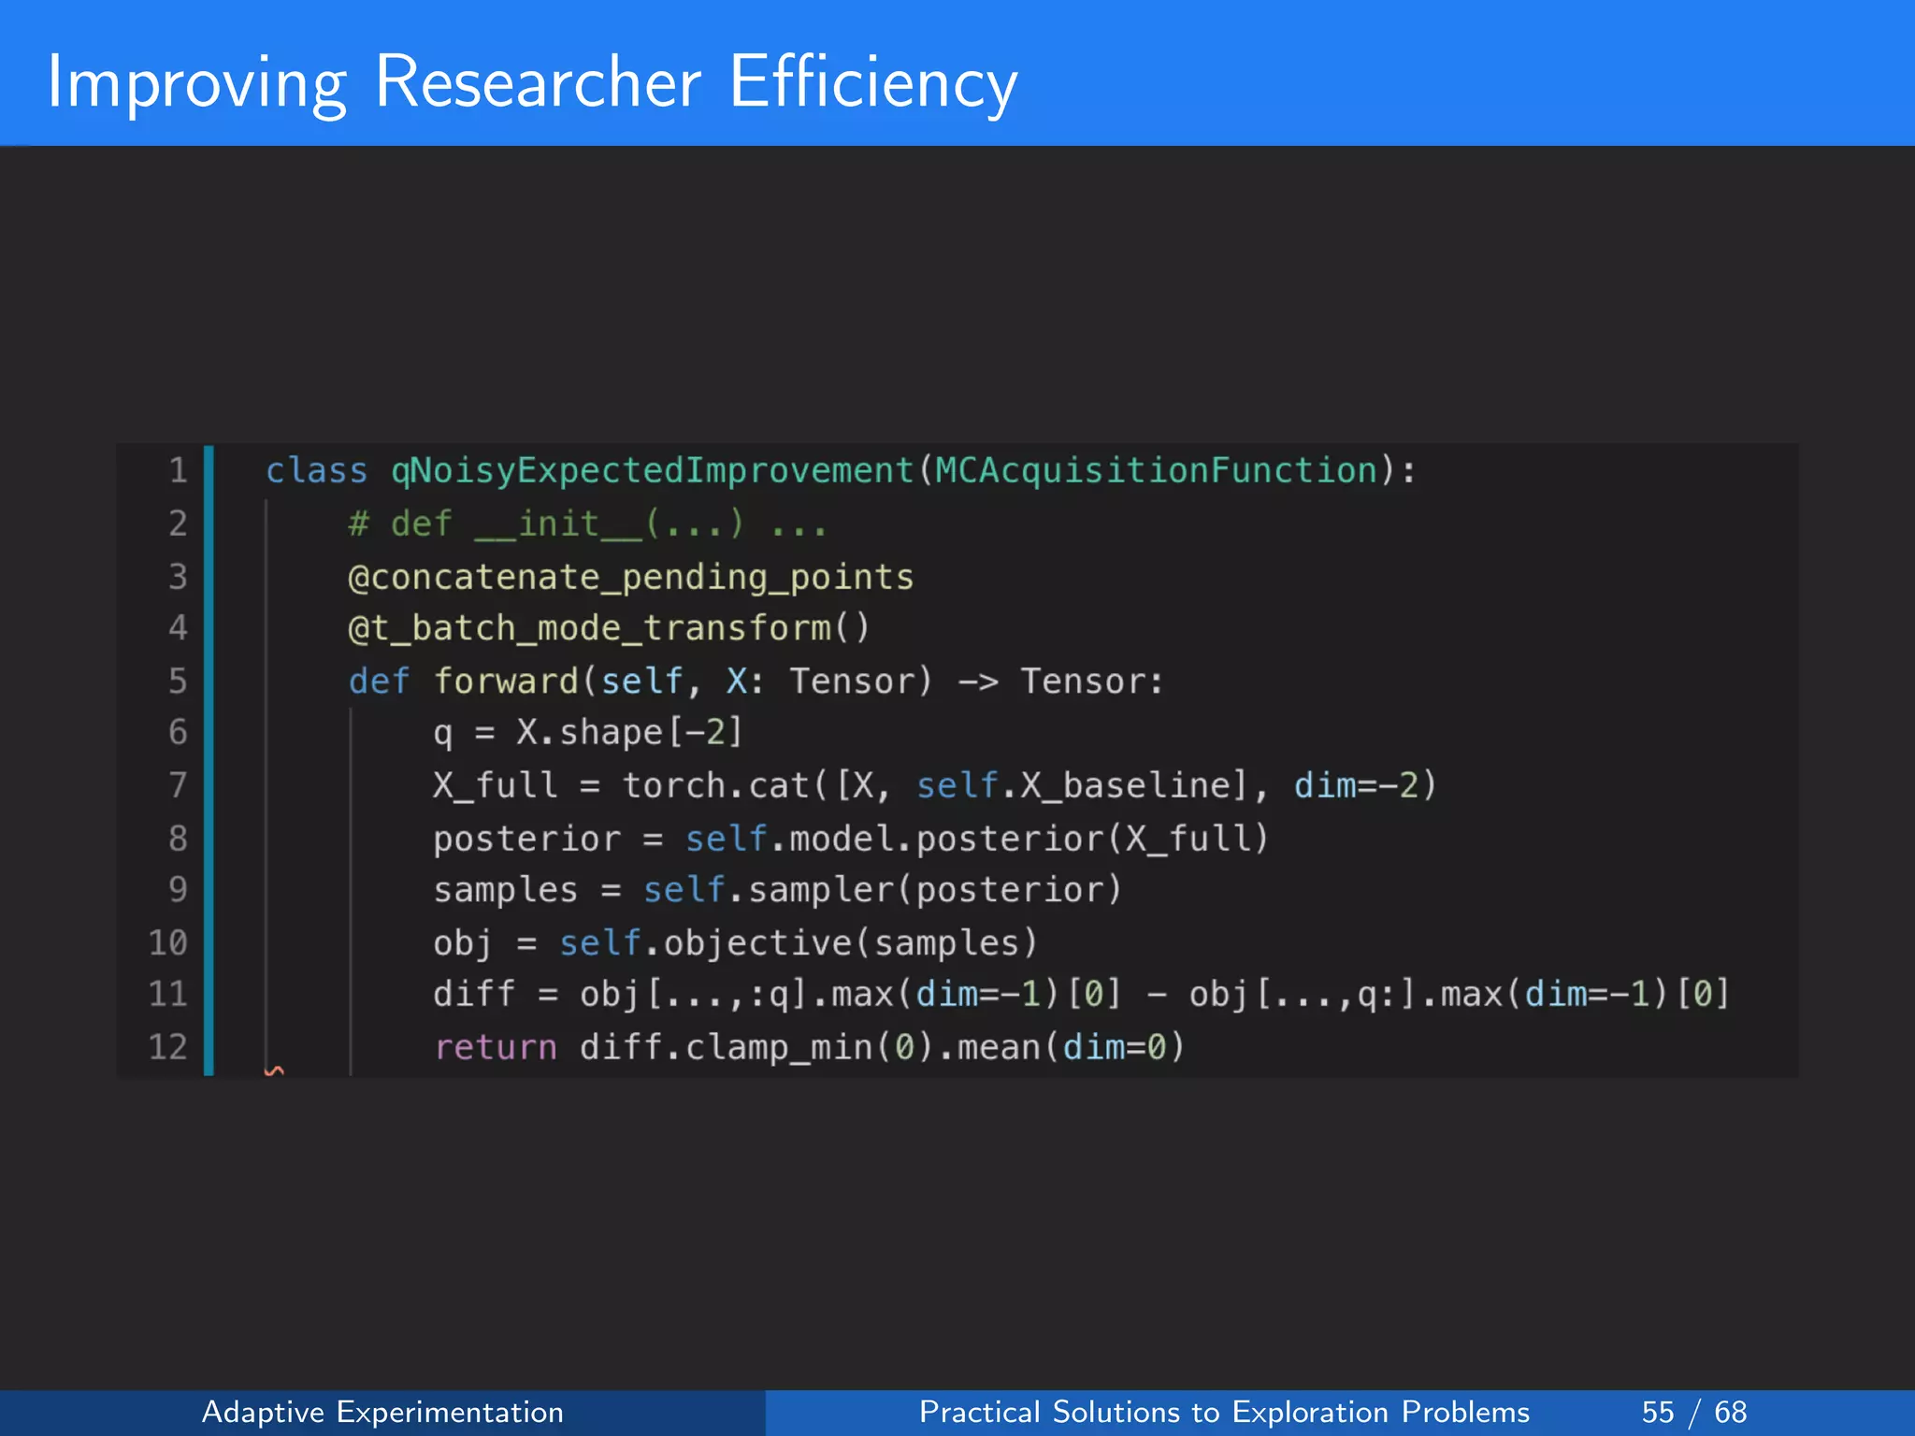Click the base class MCAcquisitionFunction

1158,469
